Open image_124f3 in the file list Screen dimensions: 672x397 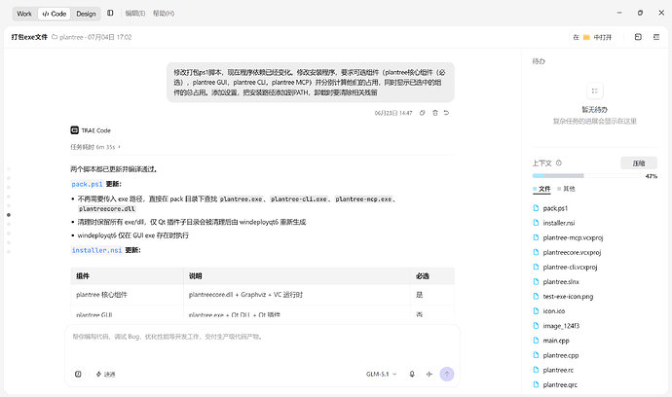[561, 326]
